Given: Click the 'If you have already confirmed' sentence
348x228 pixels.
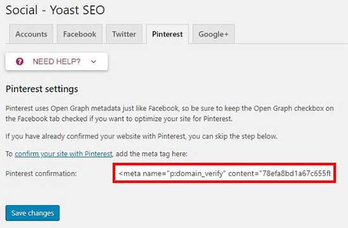Looking at the screenshot, I should click(141, 136).
